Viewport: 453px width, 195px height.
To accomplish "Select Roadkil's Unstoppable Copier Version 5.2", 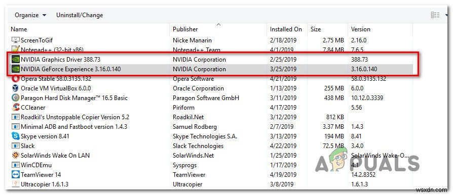I will 75,117.
